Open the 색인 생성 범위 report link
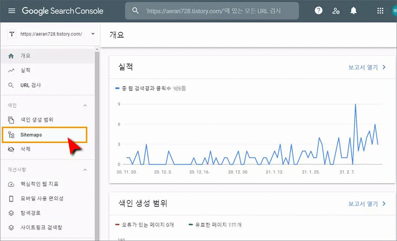 [363, 204]
